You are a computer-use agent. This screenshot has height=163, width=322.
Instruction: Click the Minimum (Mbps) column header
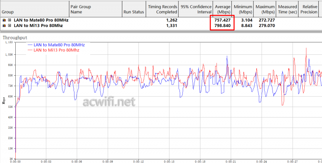[242, 9]
